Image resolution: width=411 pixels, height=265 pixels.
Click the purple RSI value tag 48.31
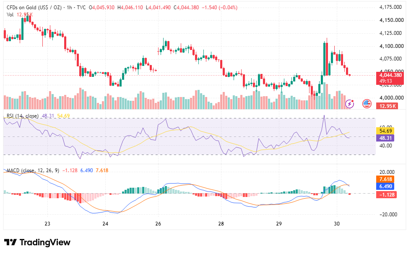(x=385, y=138)
